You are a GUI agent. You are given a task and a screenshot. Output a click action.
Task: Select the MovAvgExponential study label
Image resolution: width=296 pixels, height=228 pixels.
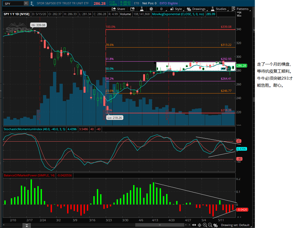[178, 14]
